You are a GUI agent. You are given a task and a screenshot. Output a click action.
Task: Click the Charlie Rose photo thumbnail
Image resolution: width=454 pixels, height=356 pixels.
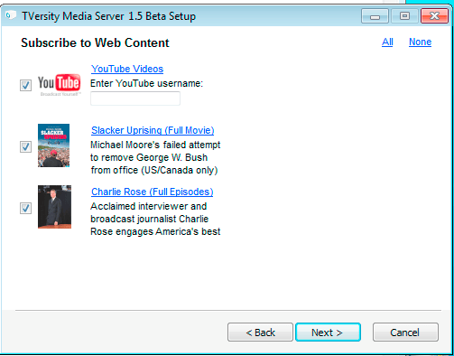(54, 207)
